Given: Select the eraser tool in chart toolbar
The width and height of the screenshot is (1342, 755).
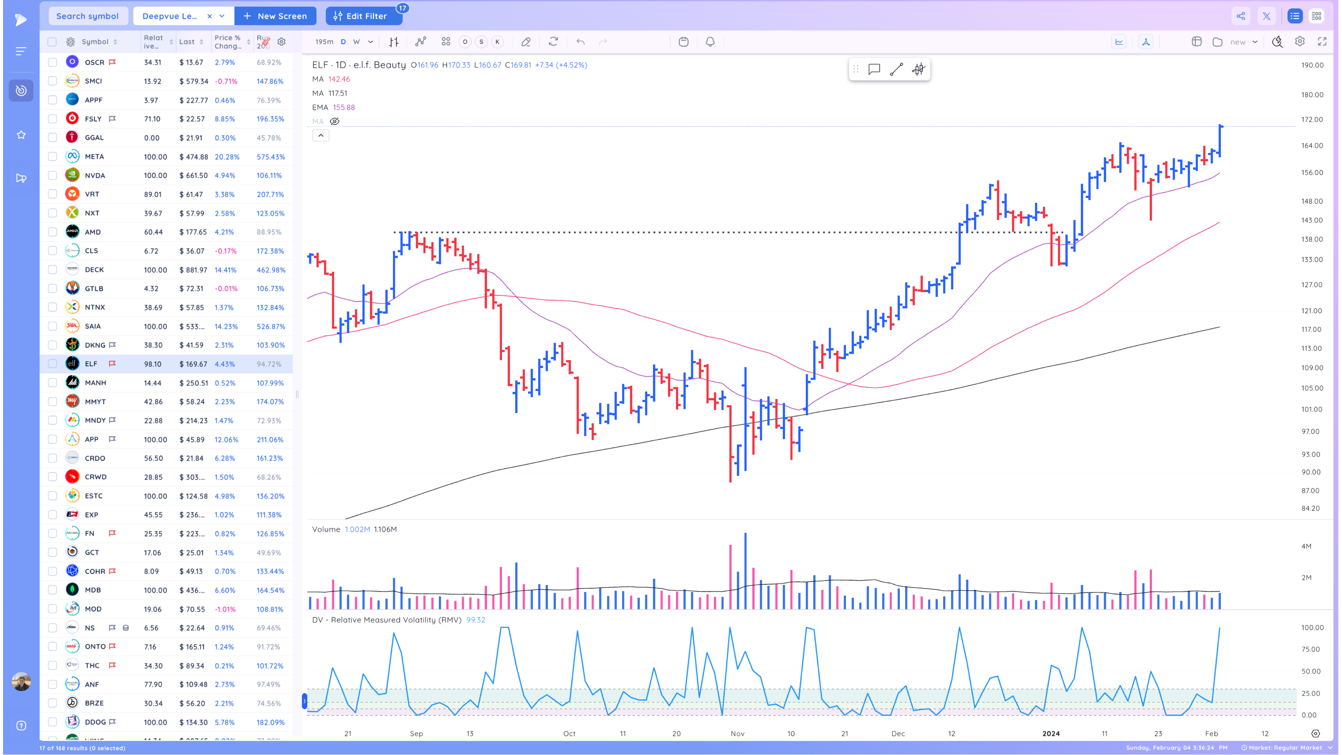Looking at the screenshot, I should click(525, 42).
